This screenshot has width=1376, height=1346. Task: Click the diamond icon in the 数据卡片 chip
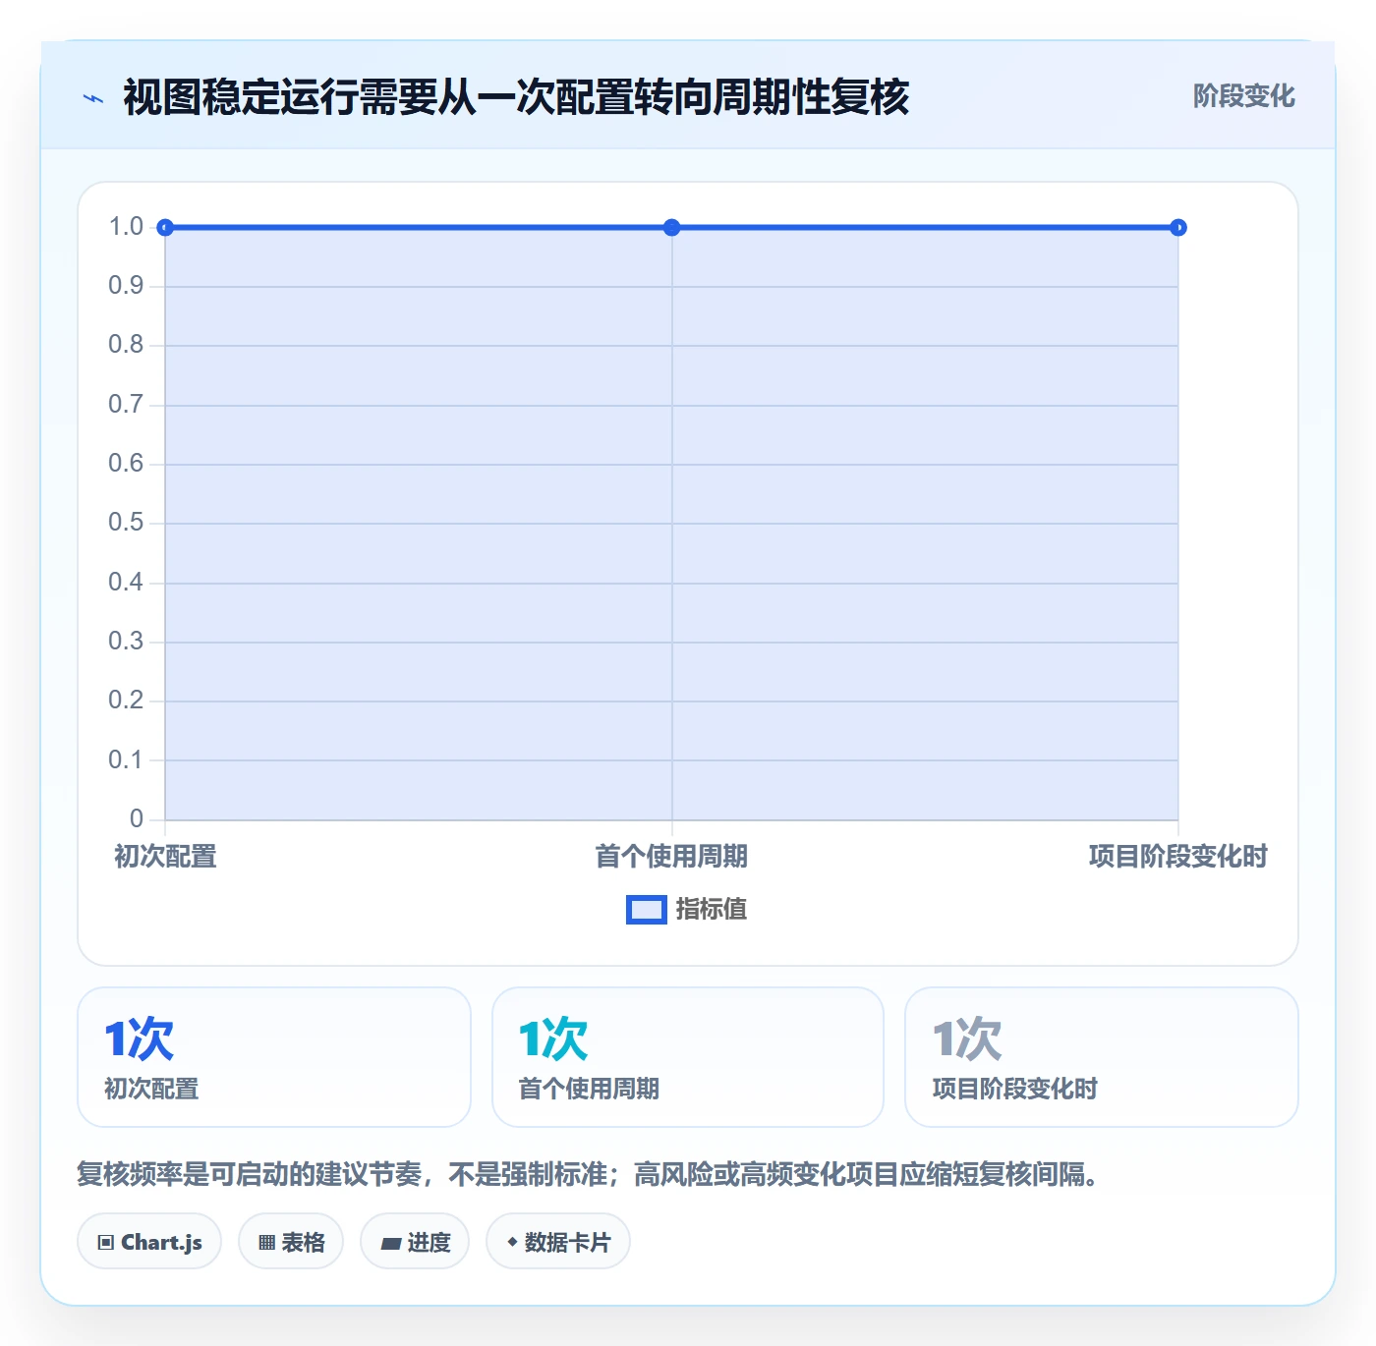click(512, 1242)
